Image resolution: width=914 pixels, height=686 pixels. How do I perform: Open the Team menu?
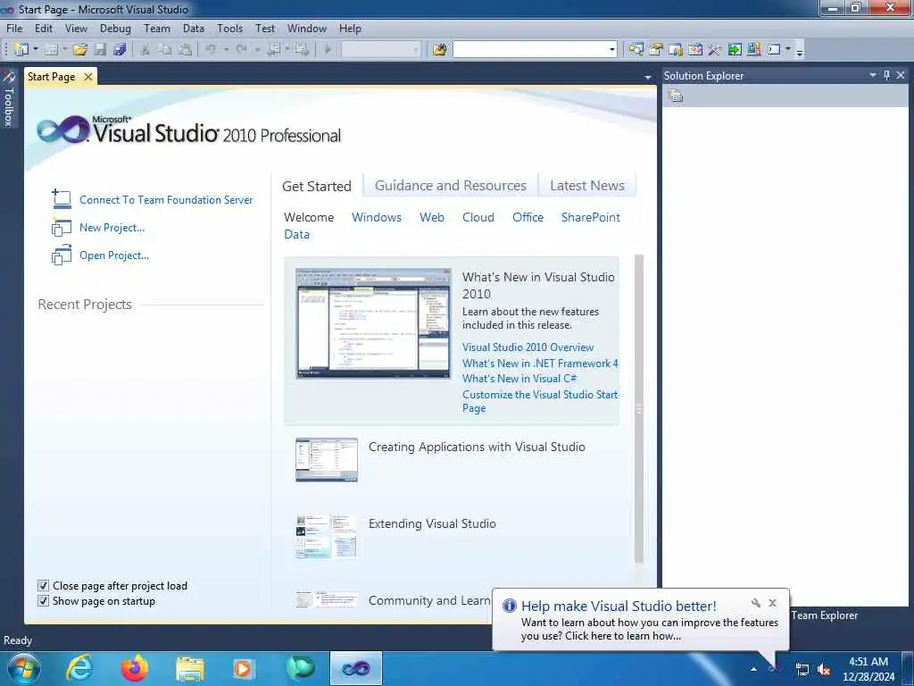point(157,28)
